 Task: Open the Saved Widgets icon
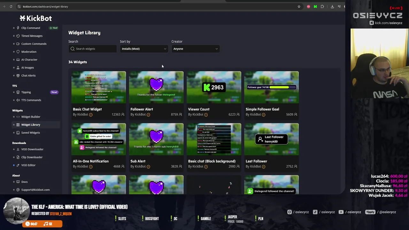tap(18, 133)
